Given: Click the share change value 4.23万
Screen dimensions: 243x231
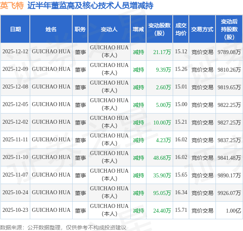Looking at the screenshot, I should pos(163,140).
